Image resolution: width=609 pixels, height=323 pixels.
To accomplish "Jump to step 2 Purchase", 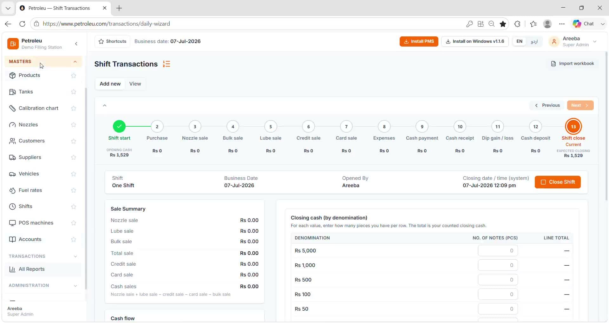I will pyautogui.click(x=157, y=127).
